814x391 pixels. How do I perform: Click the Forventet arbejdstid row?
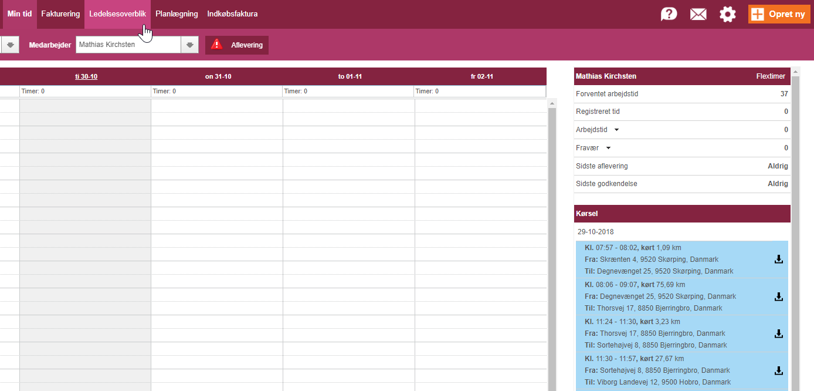682,94
